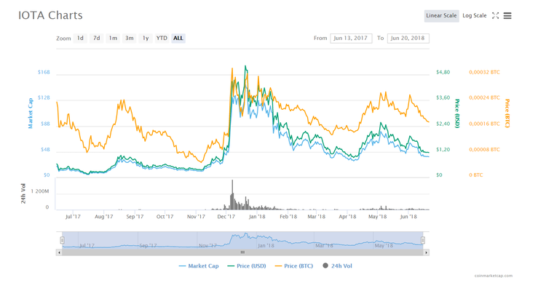This screenshot has height=288, width=546.
Task: Click the Jan '18 label in navigator
Action: click(266, 246)
